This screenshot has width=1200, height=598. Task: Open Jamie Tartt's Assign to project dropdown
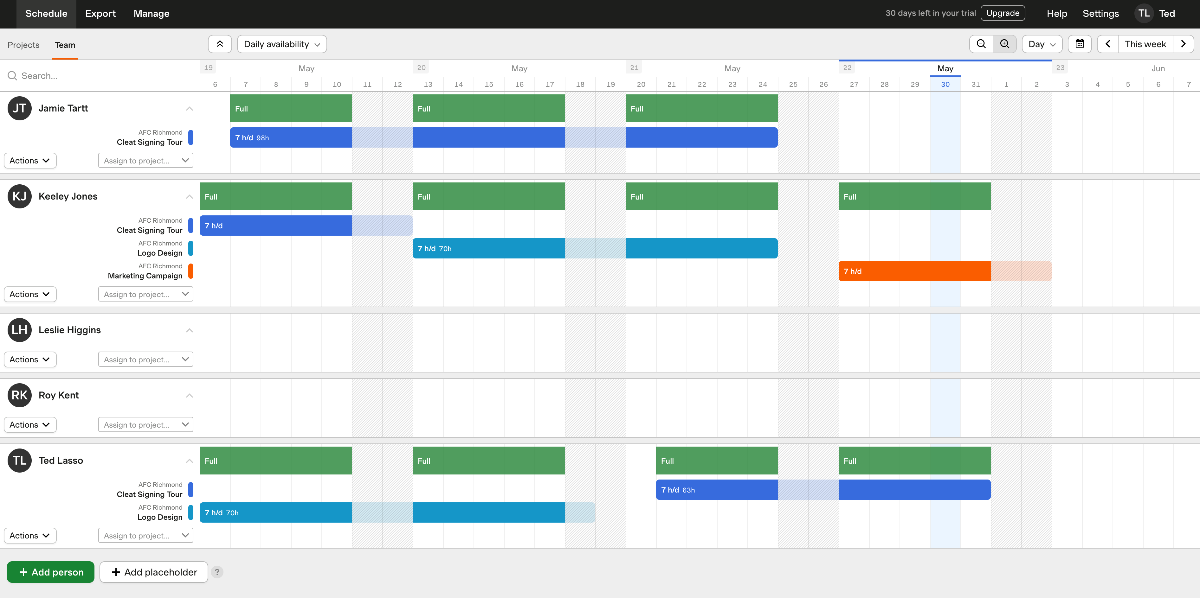coord(146,161)
